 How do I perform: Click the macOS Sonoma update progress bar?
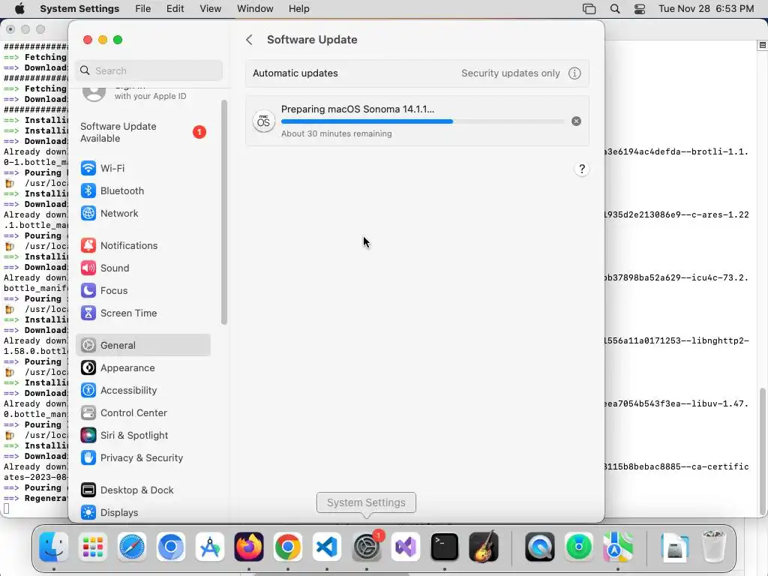click(423, 121)
